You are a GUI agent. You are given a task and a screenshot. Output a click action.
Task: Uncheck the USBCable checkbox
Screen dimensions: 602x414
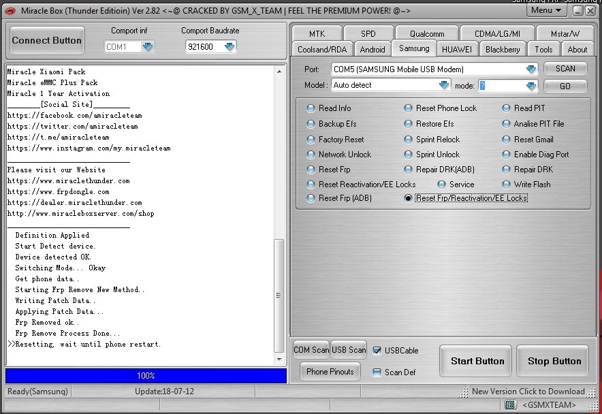click(x=377, y=351)
